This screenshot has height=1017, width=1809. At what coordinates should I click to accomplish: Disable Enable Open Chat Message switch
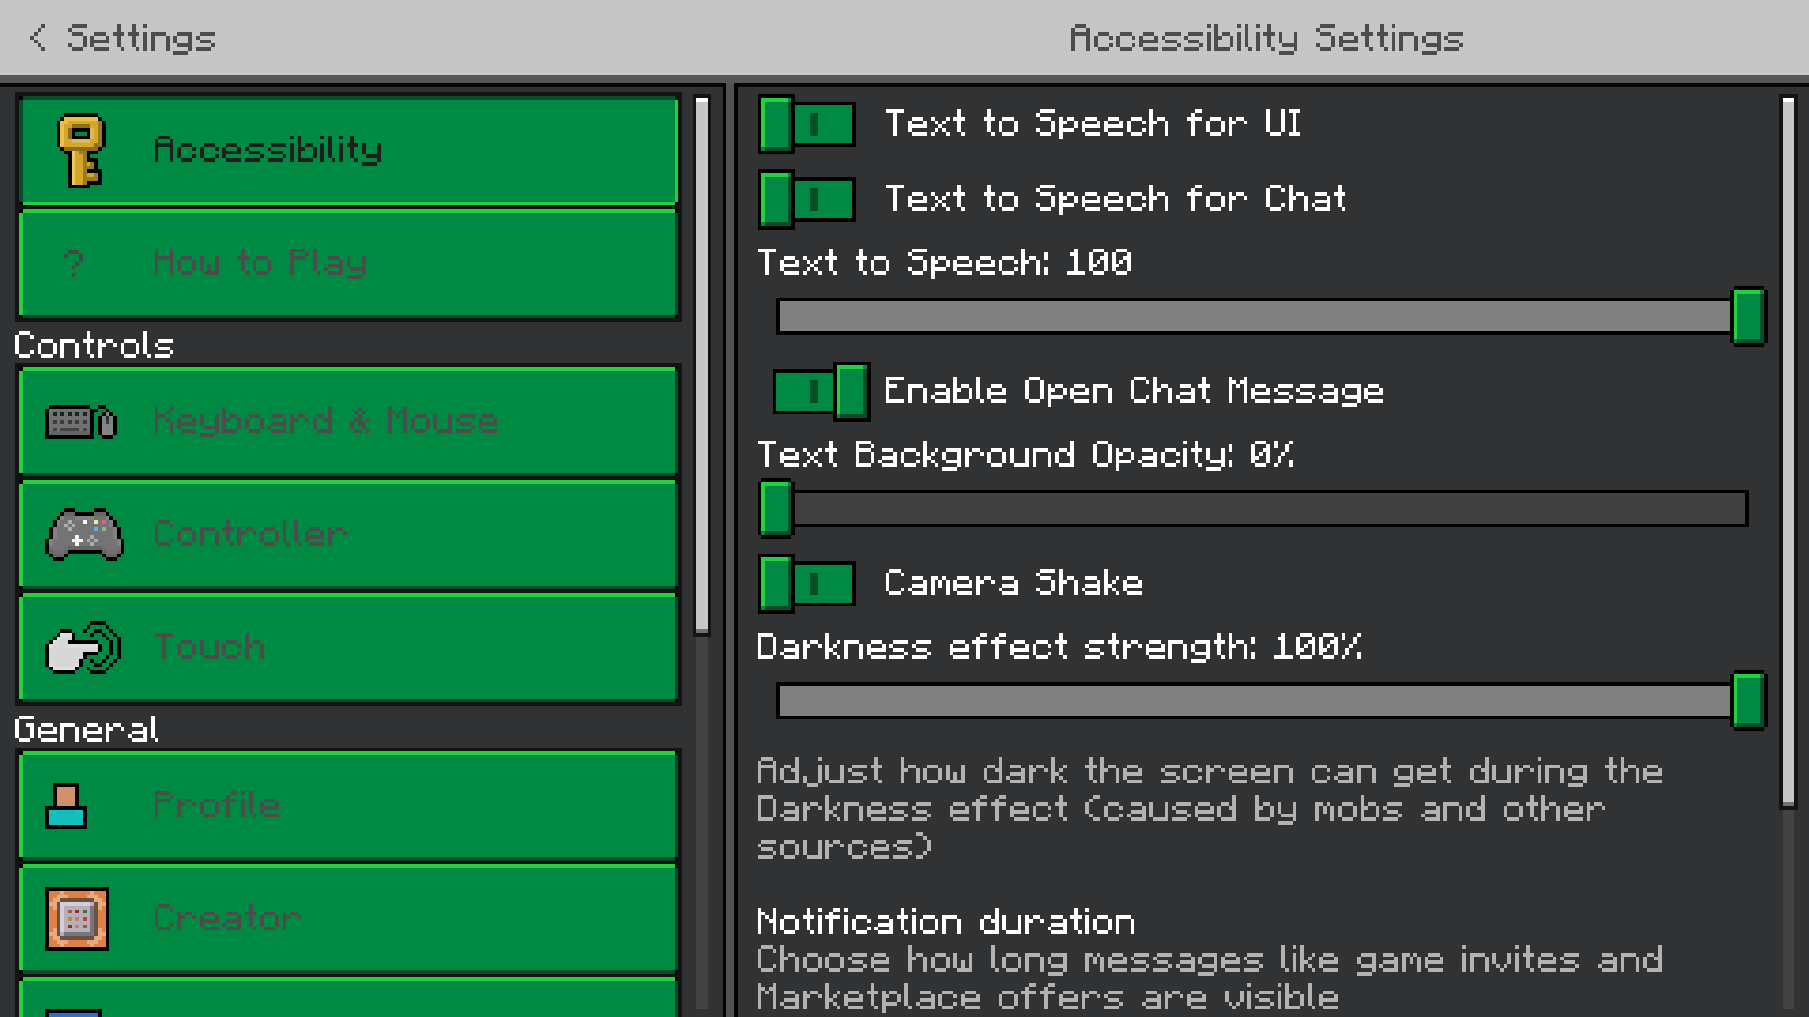pos(821,391)
